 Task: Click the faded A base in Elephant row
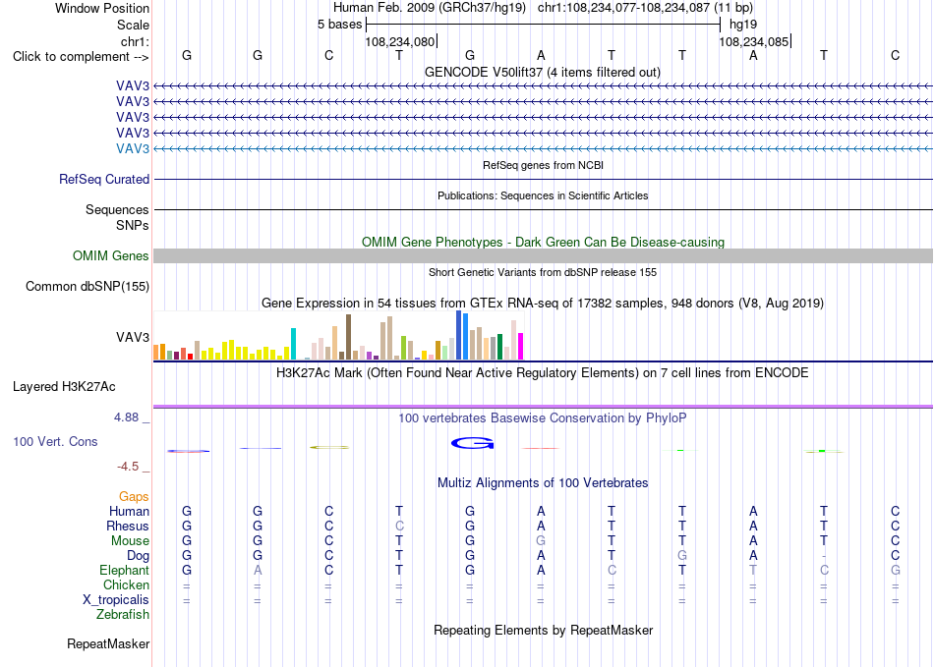[258, 570]
